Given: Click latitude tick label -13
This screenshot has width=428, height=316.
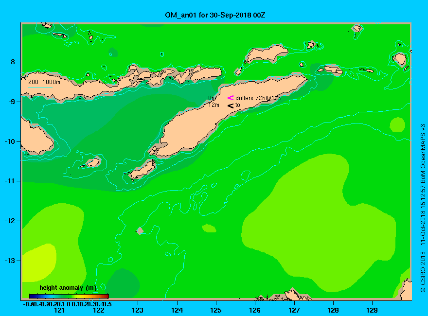Looking at the screenshot, I should pyautogui.click(x=10, y=261).
